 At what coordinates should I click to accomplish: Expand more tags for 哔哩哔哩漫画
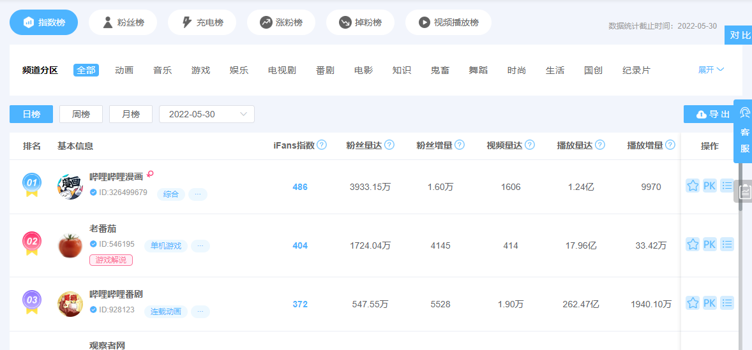pos(198,194)
